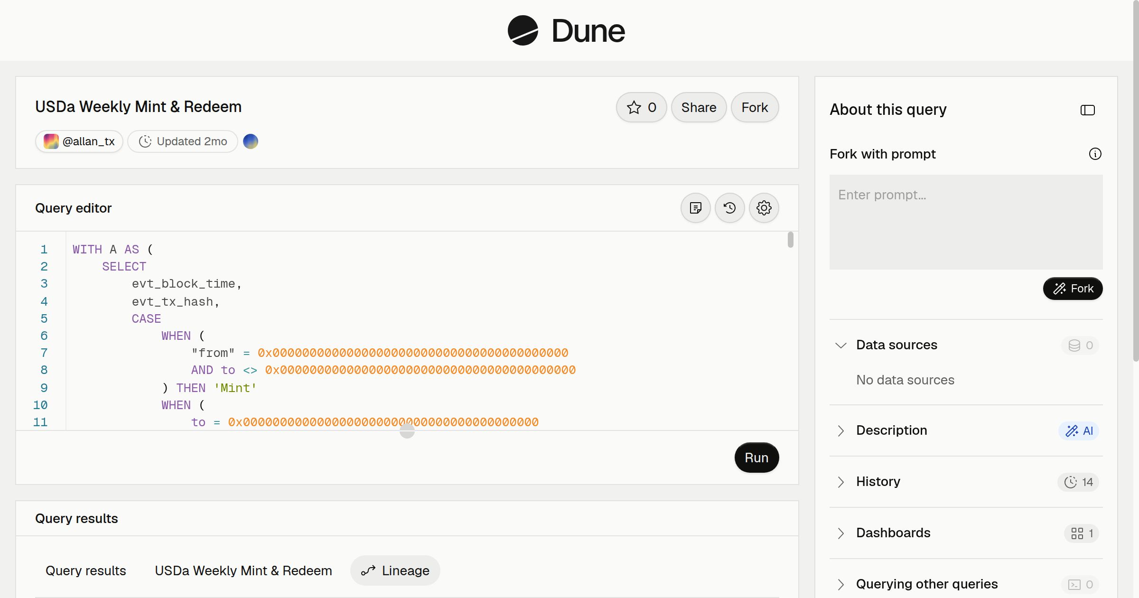This screenshot has width=1139, height=598.
Task: Click the round blue avatar icon
Action: (x=251, y=141)
